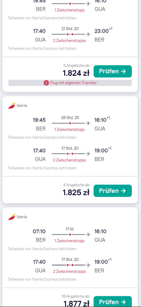Click airplane icon on the 17 St. flight line

point(88,234)
